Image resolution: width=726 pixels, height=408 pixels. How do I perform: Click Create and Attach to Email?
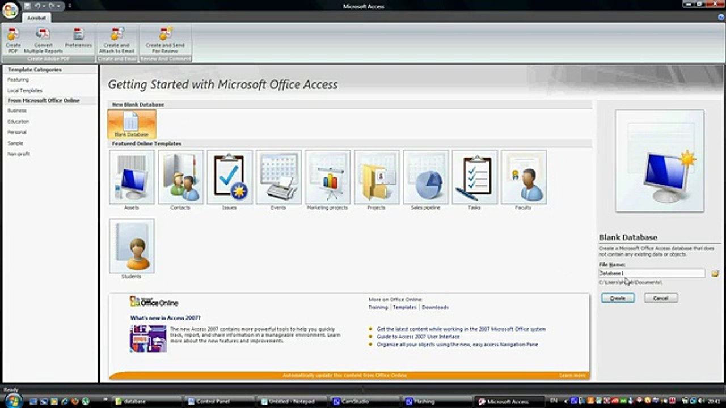point(116,40)
